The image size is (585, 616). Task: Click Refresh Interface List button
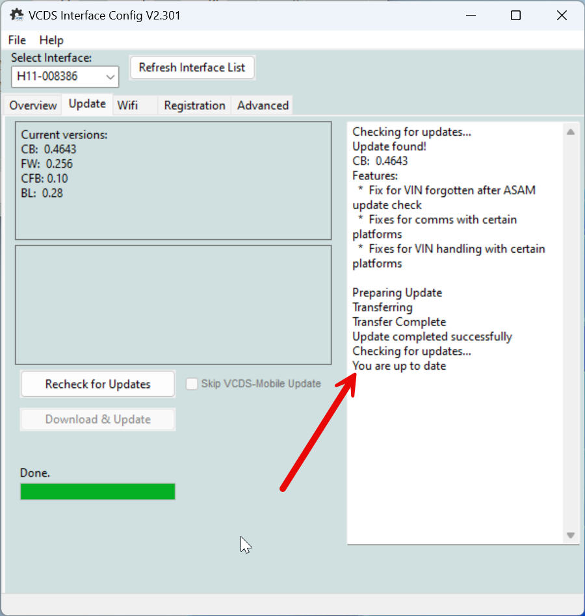click(192, 68)
